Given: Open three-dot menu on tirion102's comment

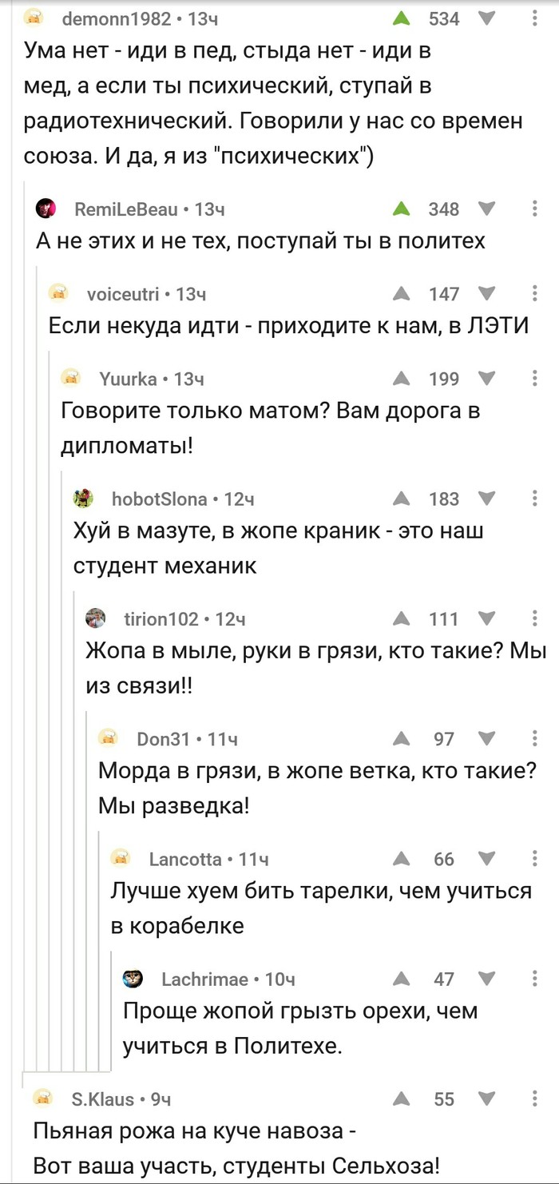Looking at the screenshot, I should click(x=534, y=619).
